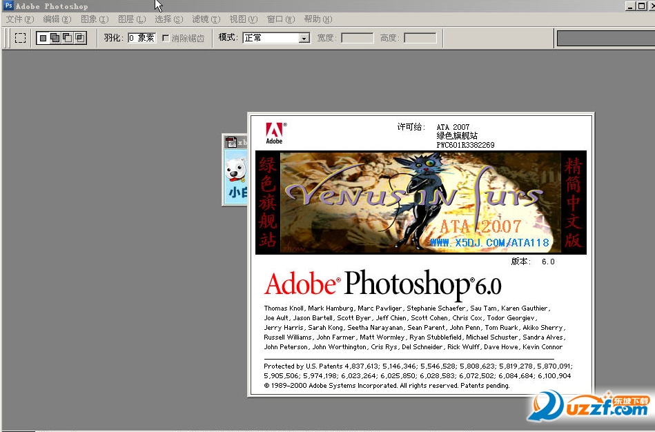Viewport: 655px width, 432px height.
Task: Open the 选择(S) menu
Action: (169, 19)
